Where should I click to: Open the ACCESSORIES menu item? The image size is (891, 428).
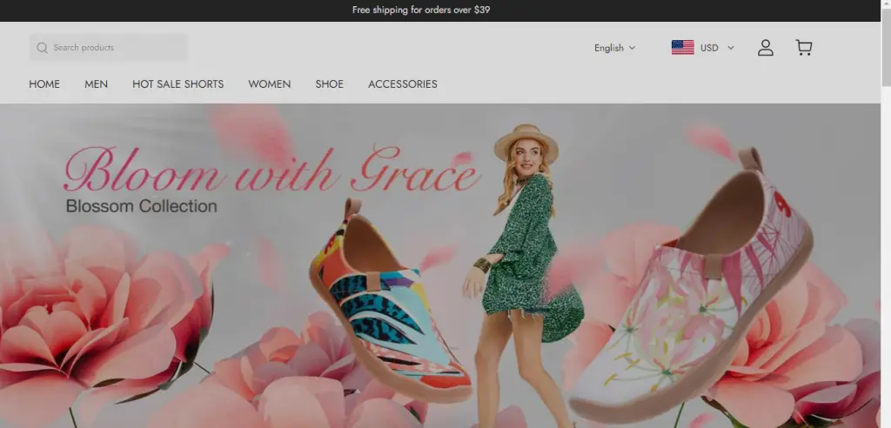pyautogui.click(x=403, y=84)
